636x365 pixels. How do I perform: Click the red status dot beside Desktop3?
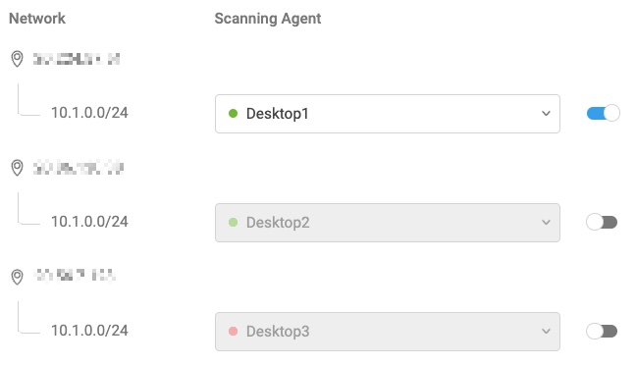[233, 332]
